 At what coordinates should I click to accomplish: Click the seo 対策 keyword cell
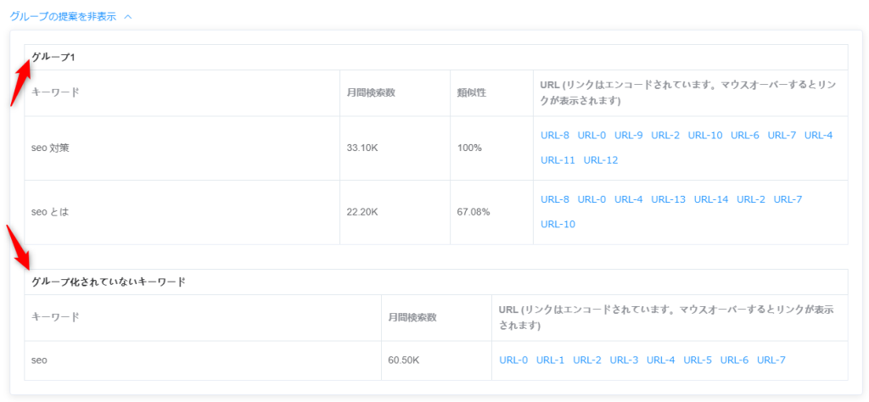(182, 148)
